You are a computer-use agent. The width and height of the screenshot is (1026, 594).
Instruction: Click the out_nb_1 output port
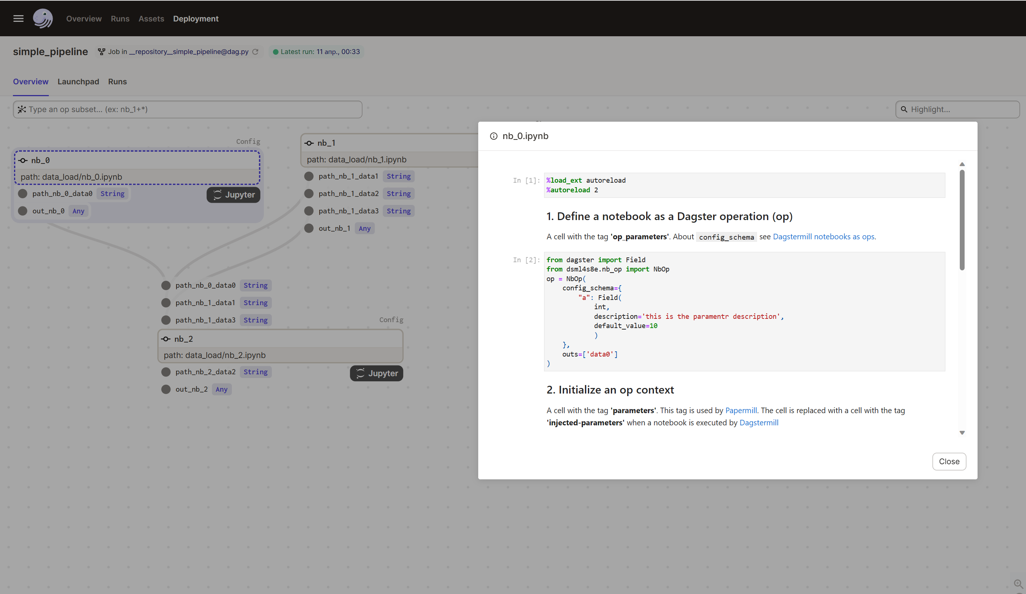[x=309, y=229]
